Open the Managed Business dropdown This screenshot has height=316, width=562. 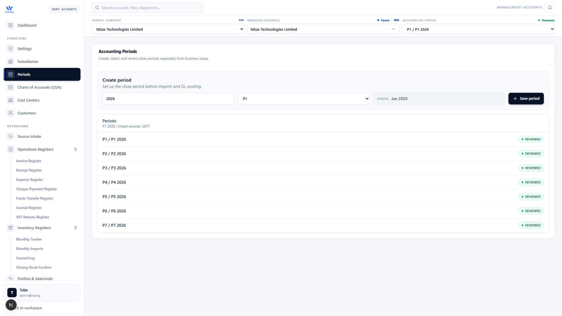(323, 29)
